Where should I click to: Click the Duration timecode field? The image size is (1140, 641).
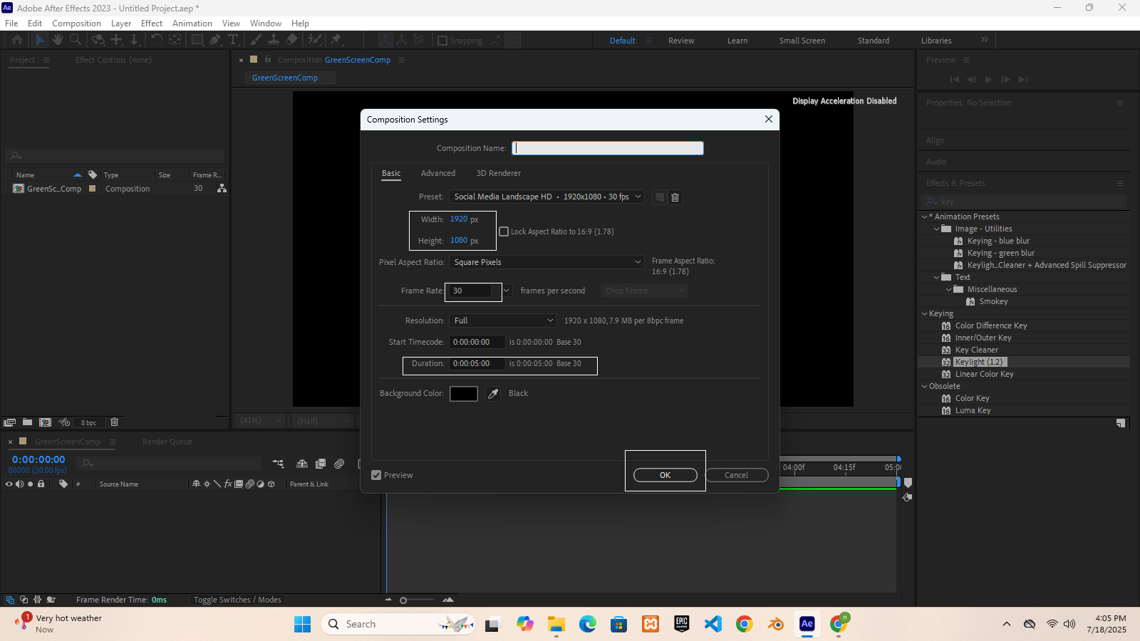point(476,363)
